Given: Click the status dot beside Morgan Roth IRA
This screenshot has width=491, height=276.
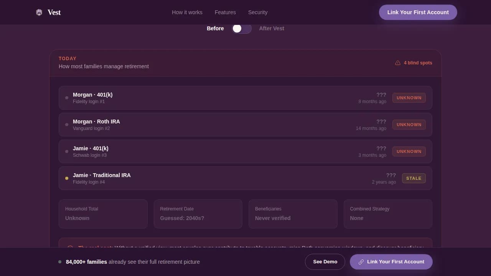Looking at the screenshot, I should [67, 125].
